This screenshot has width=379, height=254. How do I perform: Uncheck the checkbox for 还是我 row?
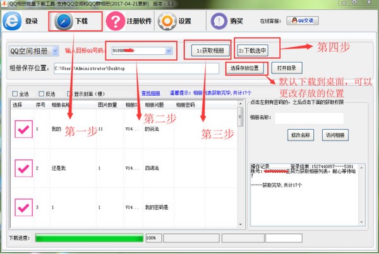click(x=23, y=168)
